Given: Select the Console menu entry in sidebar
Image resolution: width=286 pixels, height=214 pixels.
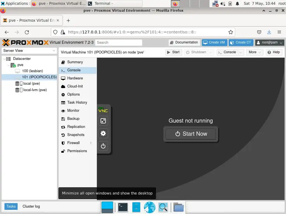Looking at the screenshot, I should (x=78, y=70).
